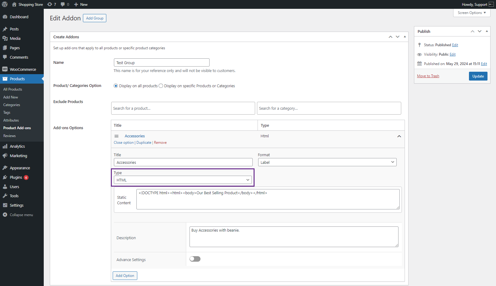The width and height of the screenshot is (496, 286).
Task: Open the Format Label dropdown
Action: pos(327,162)
